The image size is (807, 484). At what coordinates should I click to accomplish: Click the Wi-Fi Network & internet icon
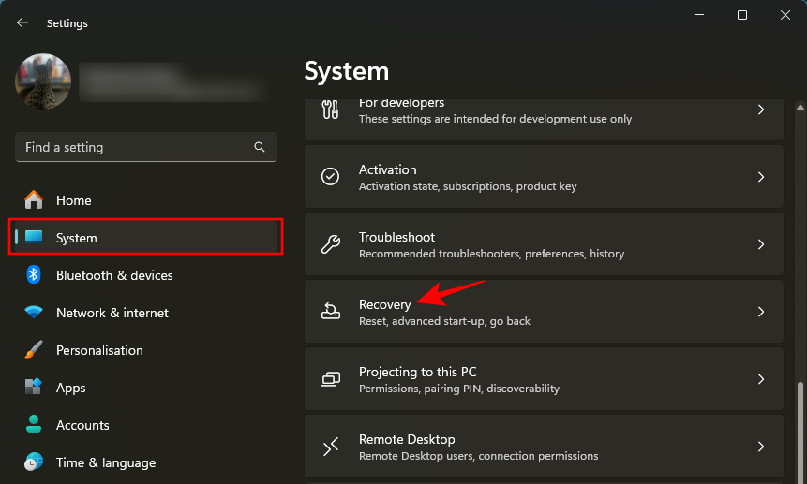[x=34, y=312]
